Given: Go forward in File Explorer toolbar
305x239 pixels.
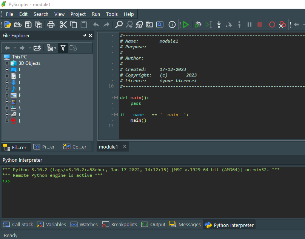Looking at the screenshot, I should tap(22, 48).
